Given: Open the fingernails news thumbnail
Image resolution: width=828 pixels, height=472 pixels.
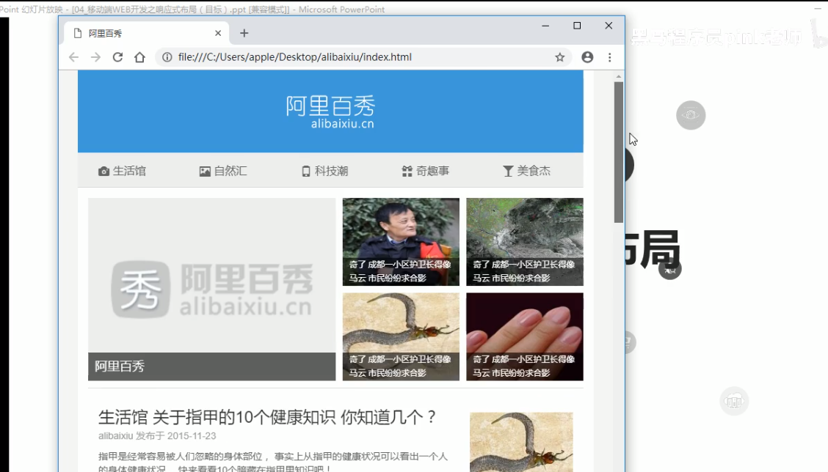Looking at the screenshot, I should pos(525,336).
